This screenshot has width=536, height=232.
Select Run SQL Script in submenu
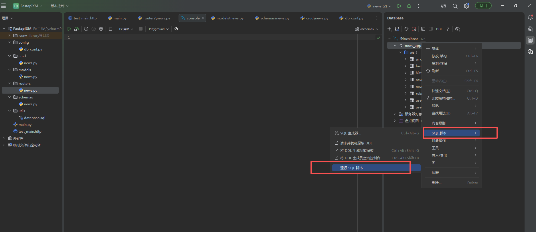tap(376, 168)
